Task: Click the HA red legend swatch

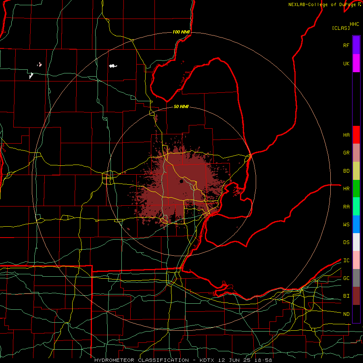Action: [356, 135]
